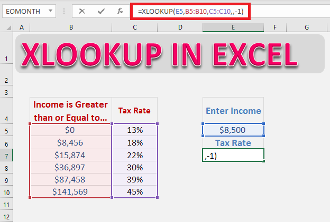This screenshot has height=222, width=330.
Task: Select row 3 header
Action: tap(6, 92)
